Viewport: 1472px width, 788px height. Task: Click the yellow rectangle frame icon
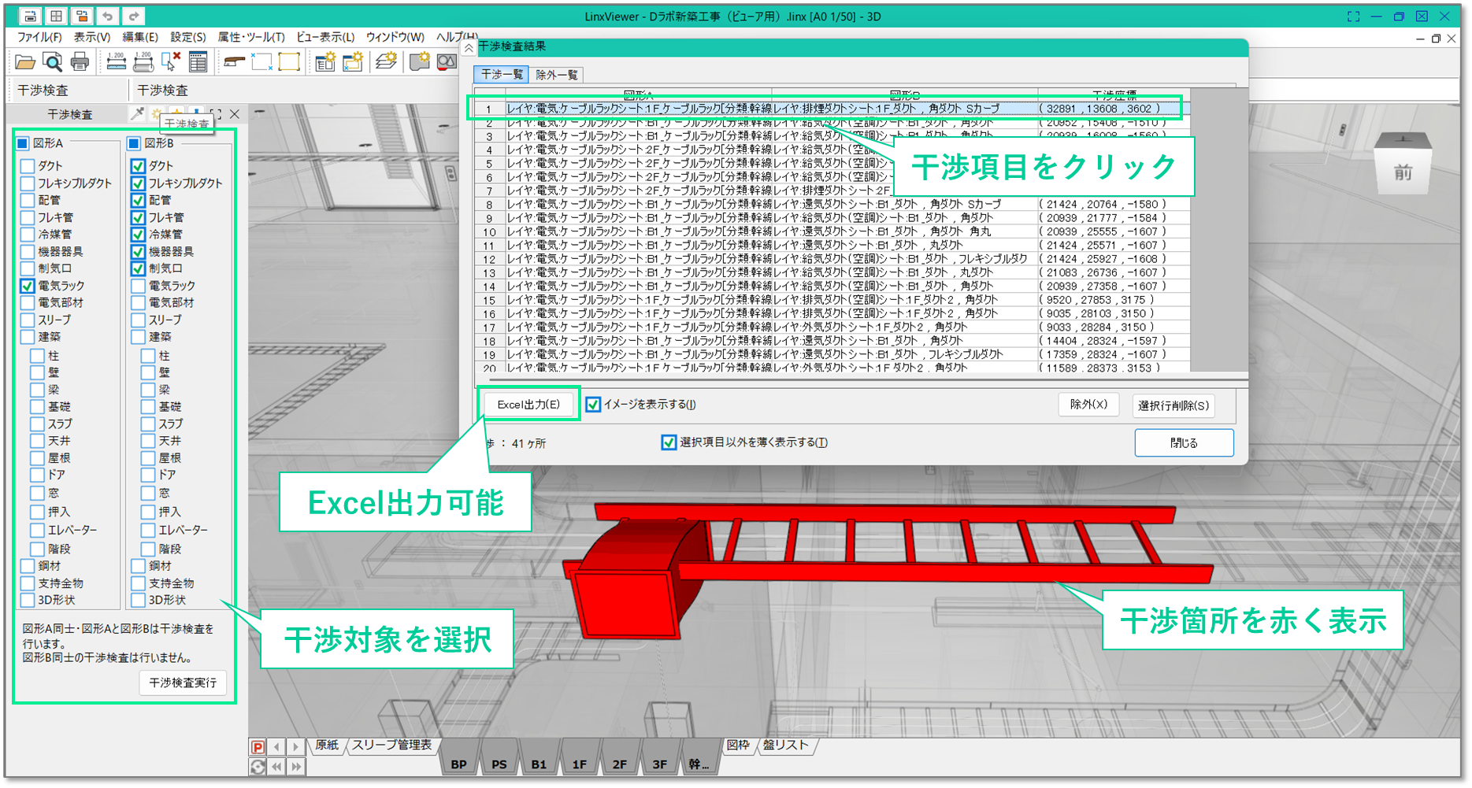click(289, 62)
